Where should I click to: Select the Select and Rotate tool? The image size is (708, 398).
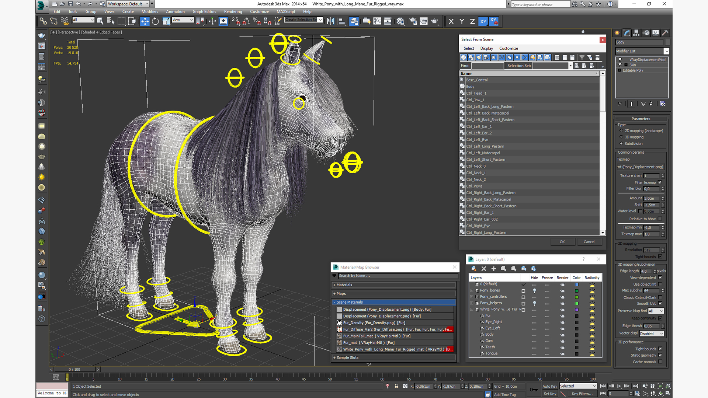click(155, 21)
